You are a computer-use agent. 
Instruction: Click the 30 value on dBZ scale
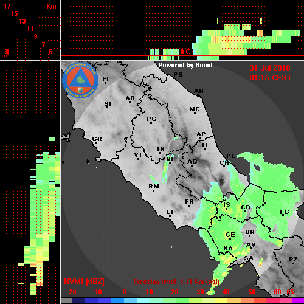[201, 292]
